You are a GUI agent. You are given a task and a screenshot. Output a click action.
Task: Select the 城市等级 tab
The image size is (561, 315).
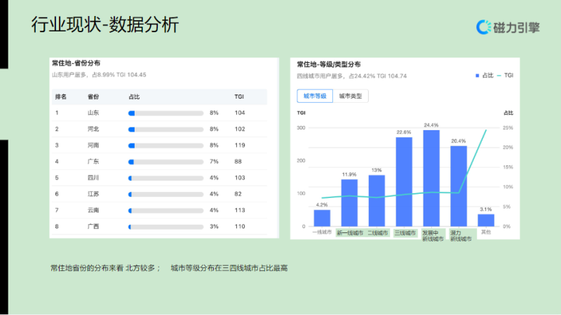315,96
